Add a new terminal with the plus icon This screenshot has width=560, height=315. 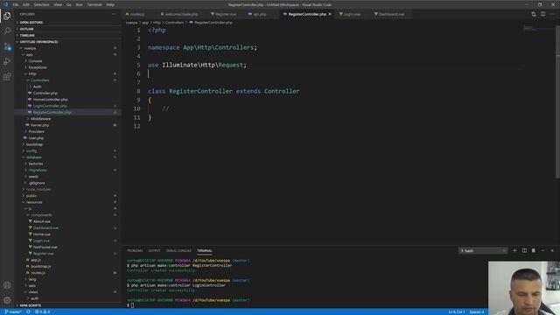pyautogui.click(x=514, y=251)
